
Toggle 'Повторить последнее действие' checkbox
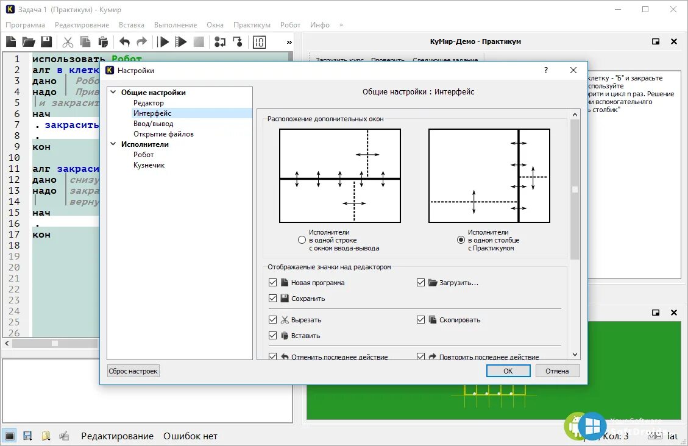pos(421,356)
